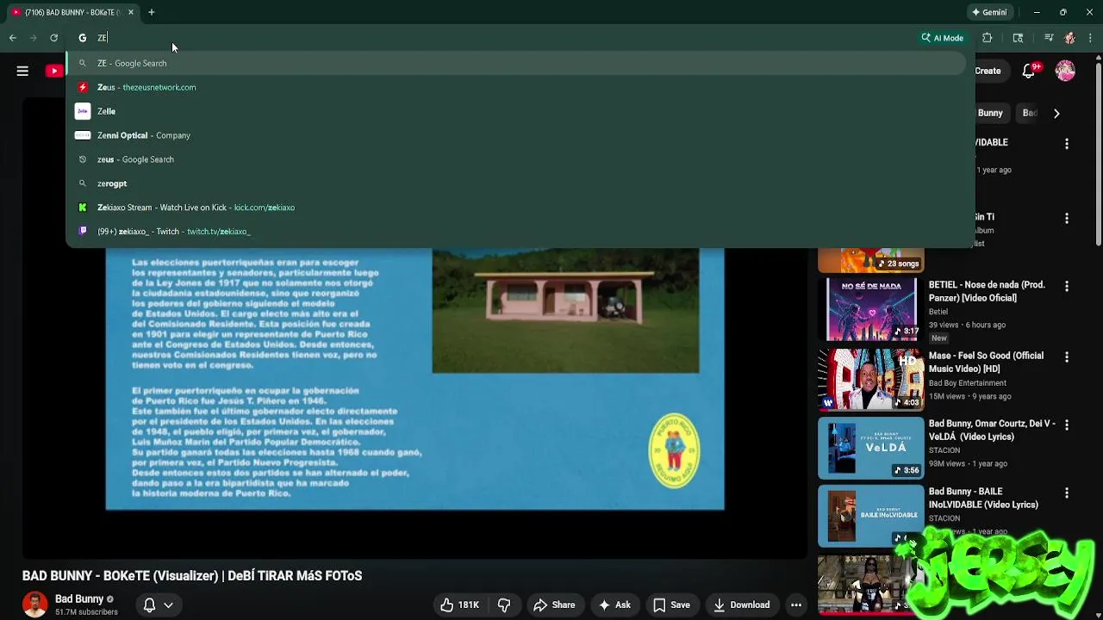Select the 'Bunny' filter chip
The width and height of the screenshot is (1103, 620).
(990, 113)
